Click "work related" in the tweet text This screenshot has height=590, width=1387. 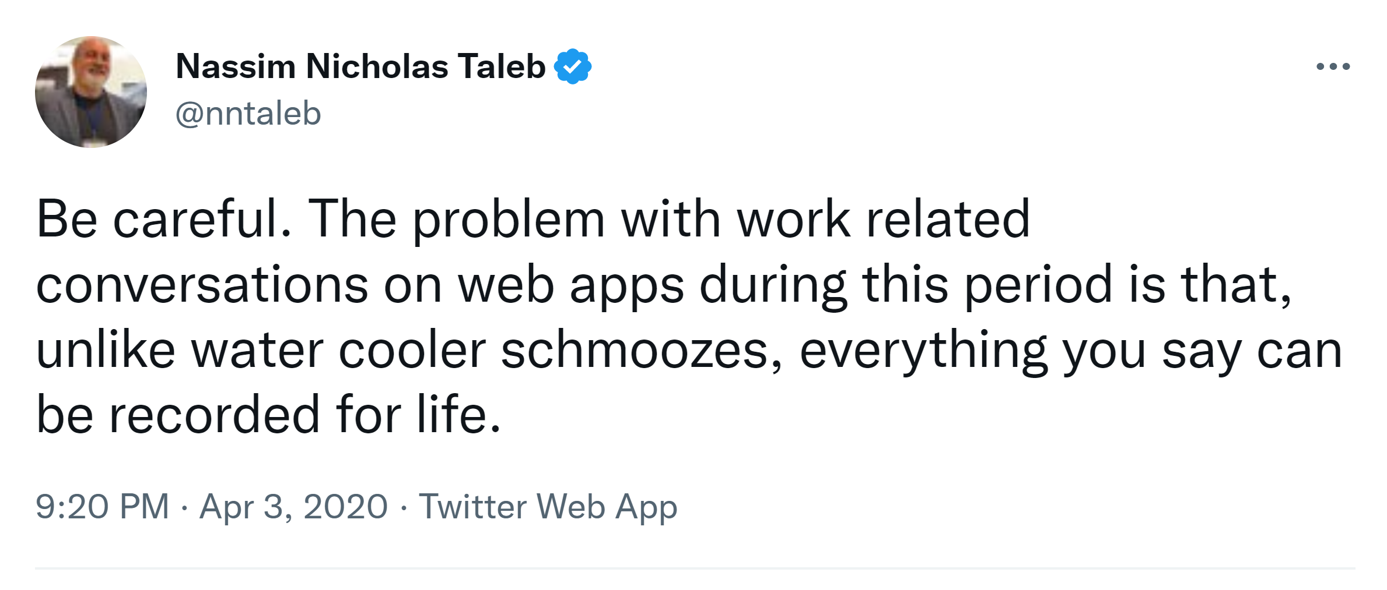click(883, 219)
